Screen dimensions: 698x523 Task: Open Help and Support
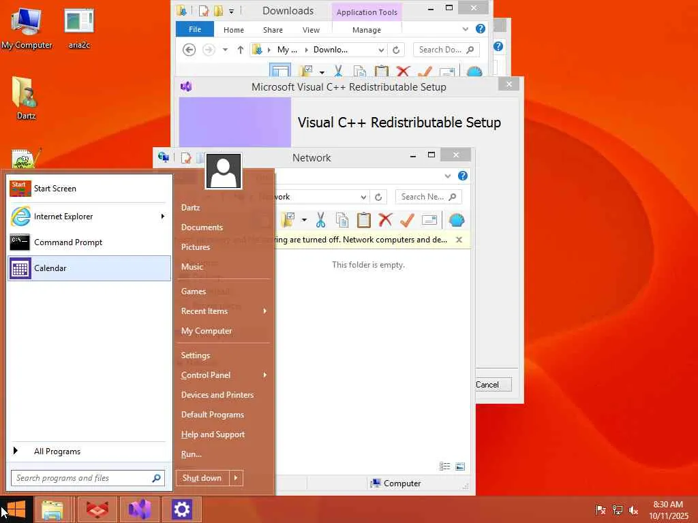point(213,434)
